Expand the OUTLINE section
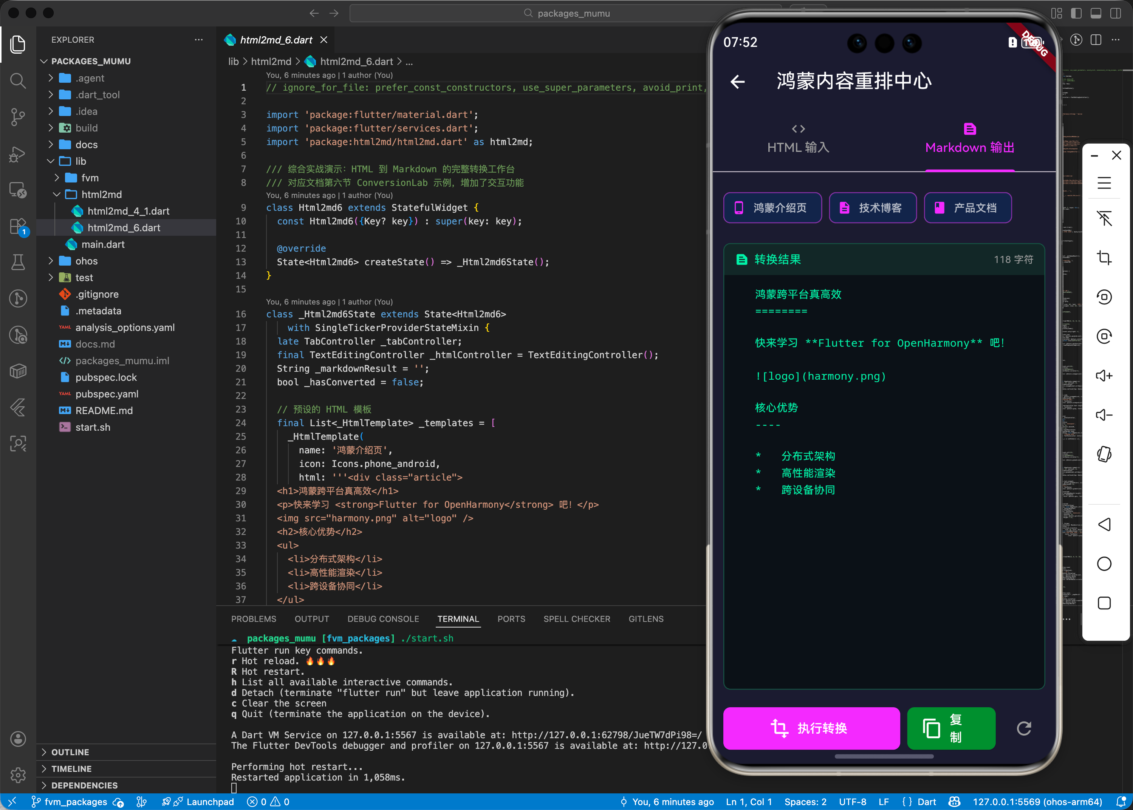Screen dimensions: 1133x810 70,752
